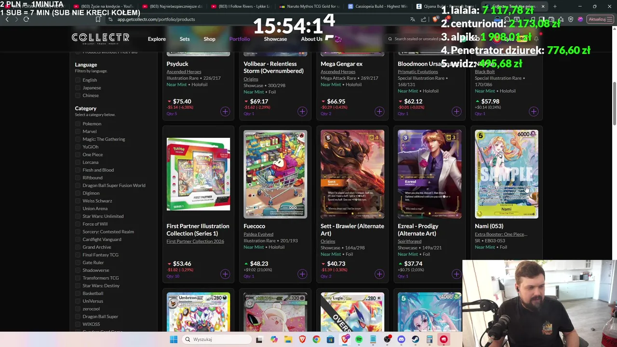617x347 pixels.
Task: Go to the Shop page
Action: [209, 39]
